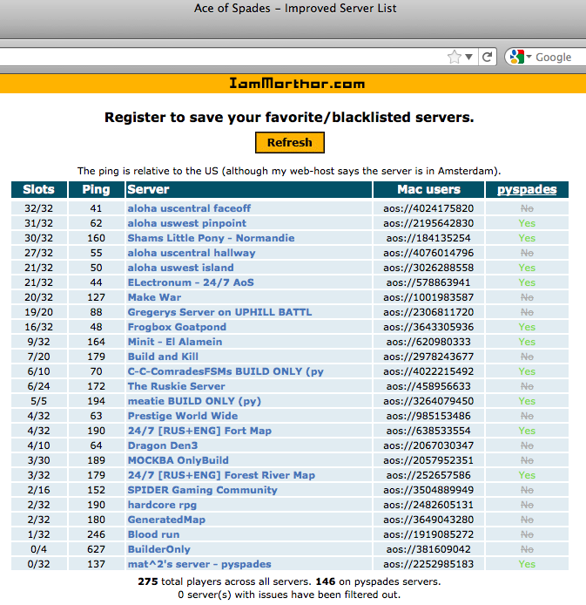This screenshot has width=586, height=605.
Task: Open the IamMorthor.com banner logo
Action: [x=297, y=84]
